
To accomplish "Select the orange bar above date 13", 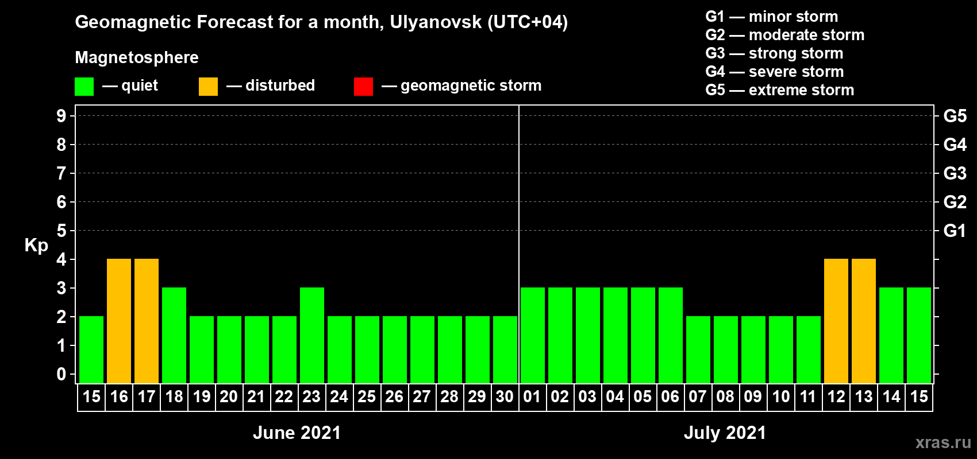I will [864, 321].
